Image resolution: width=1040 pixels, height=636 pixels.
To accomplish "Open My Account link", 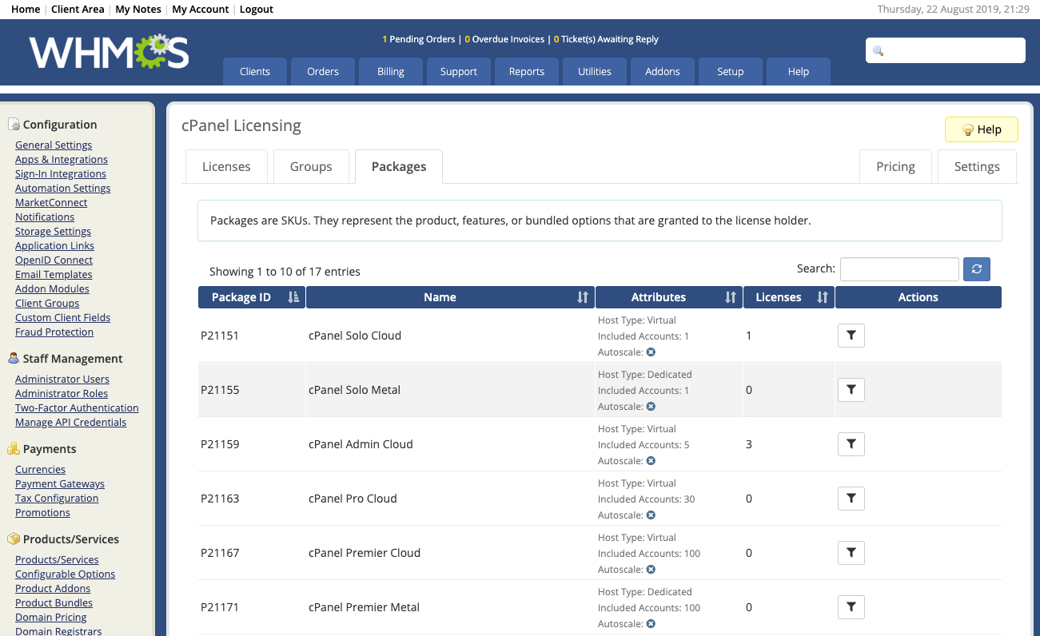I will (x=201, y=9).
